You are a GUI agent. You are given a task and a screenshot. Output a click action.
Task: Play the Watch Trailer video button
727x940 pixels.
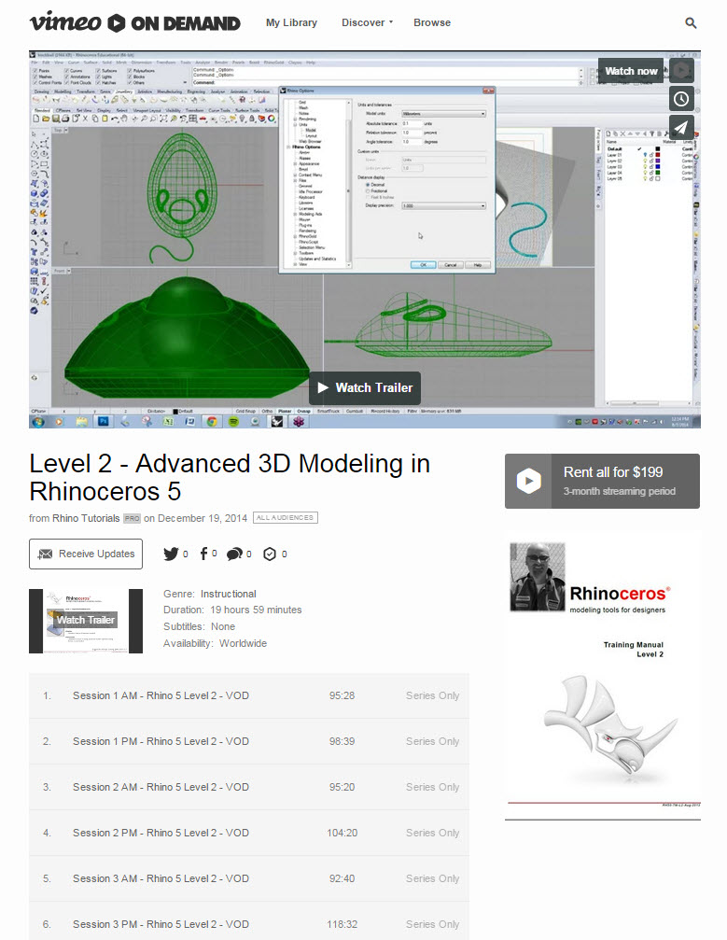click(365, 388)
